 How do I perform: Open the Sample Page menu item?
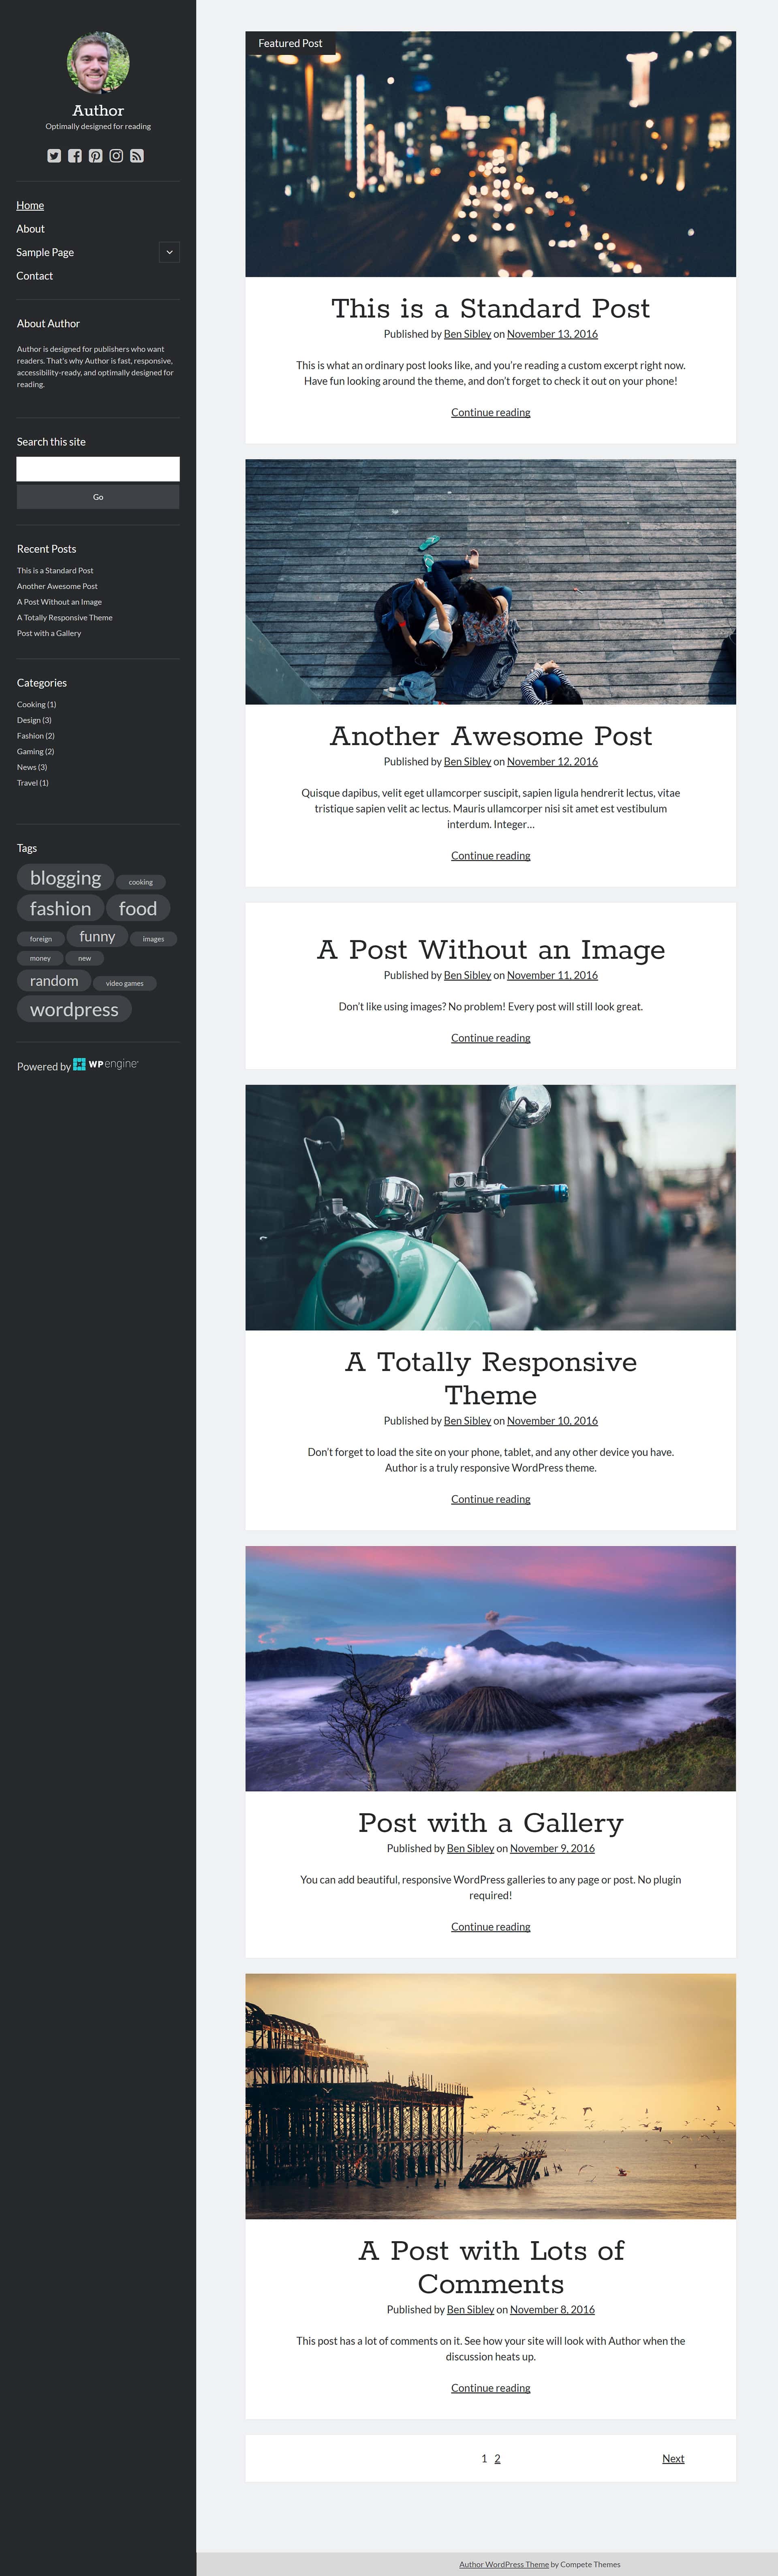[45, 252]
